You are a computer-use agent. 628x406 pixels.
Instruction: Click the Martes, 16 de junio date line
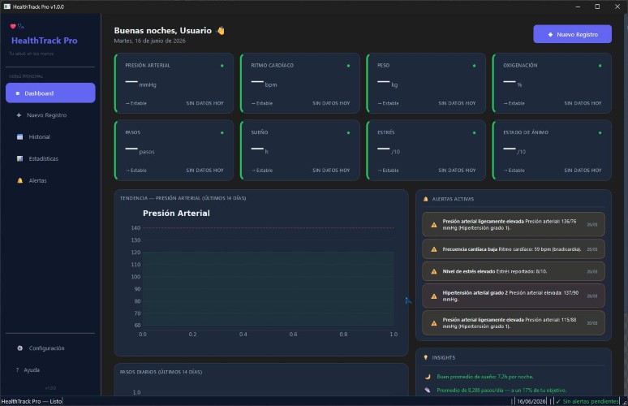149,41
